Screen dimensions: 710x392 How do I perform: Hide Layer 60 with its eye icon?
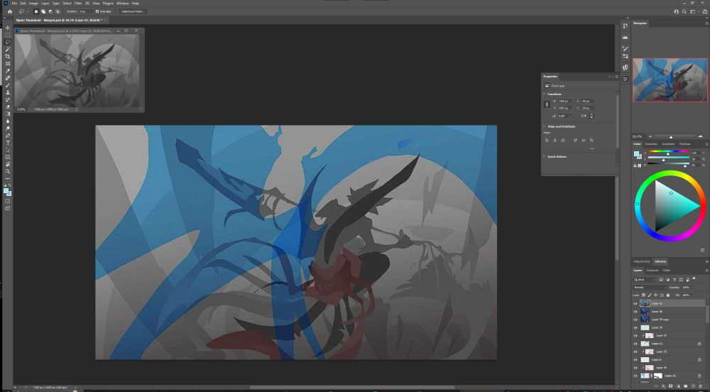pos(635,312)
